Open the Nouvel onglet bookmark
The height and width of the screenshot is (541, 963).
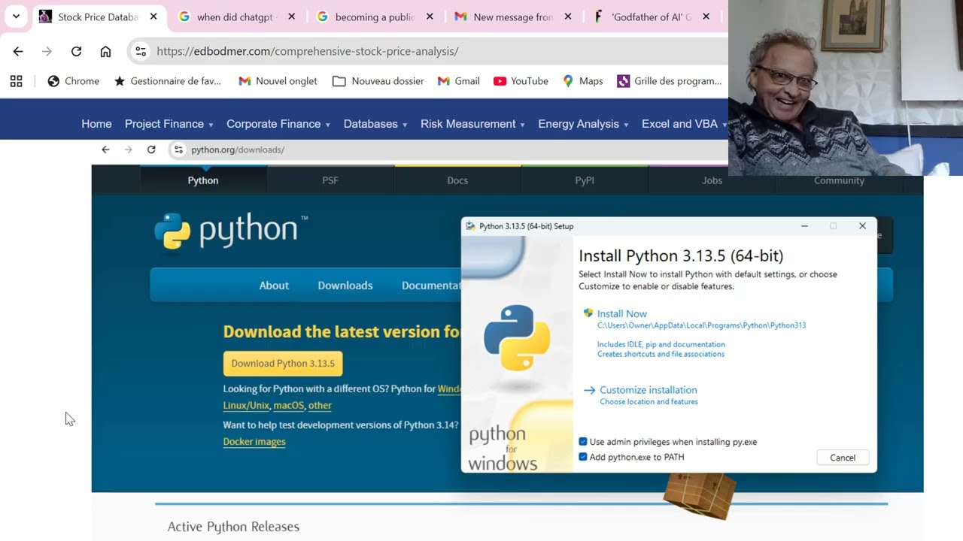[x=278, y=81]
